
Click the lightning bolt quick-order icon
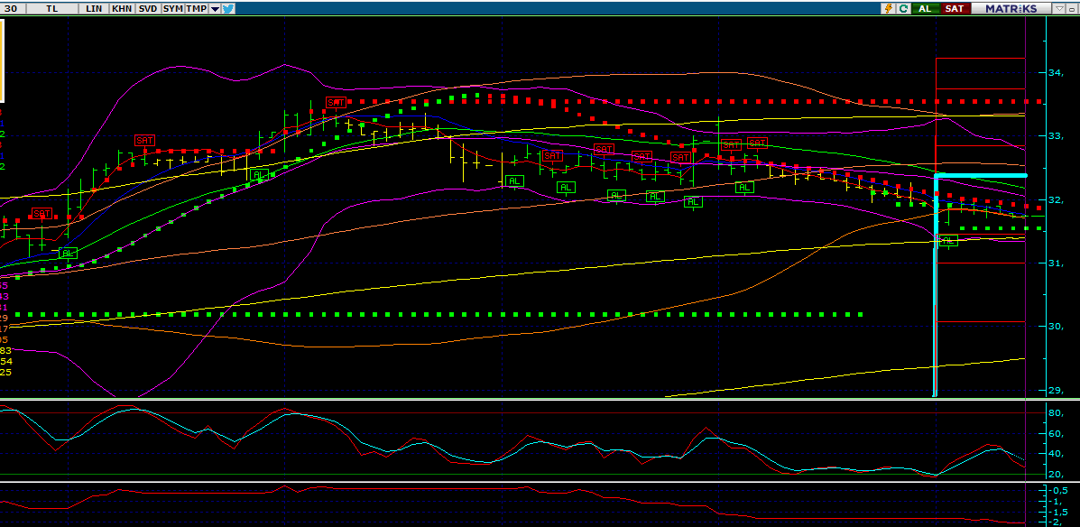tap(887, 8)
